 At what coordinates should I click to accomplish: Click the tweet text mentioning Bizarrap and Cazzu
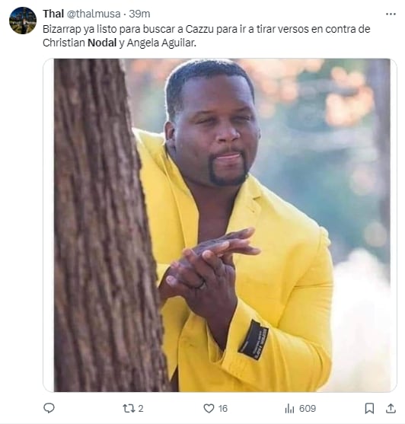point(206,36)
